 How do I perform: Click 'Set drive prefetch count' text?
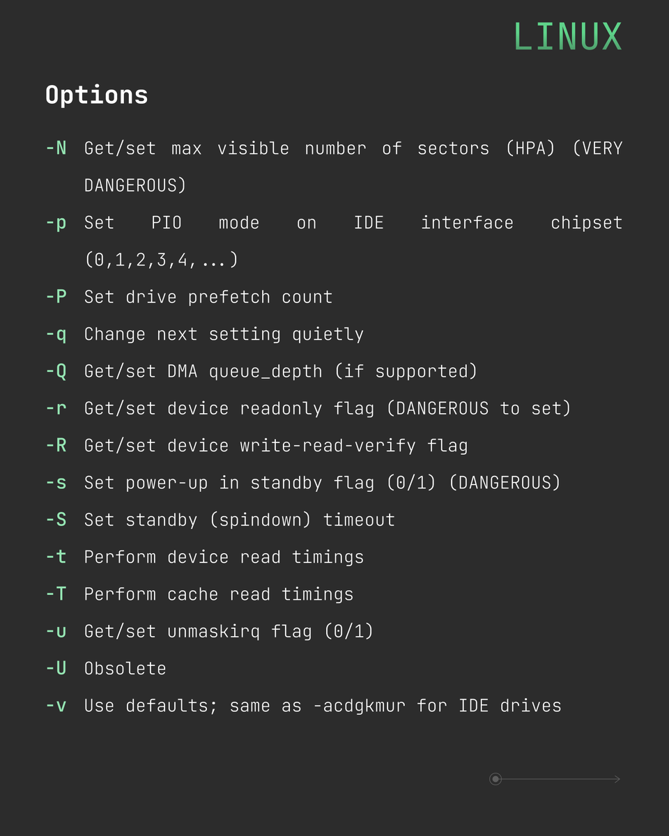(x=208, y=297)
